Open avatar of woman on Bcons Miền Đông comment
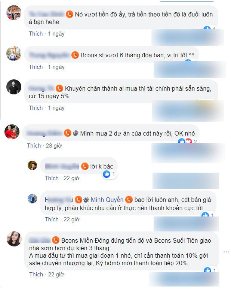 pyautogui.click(x=14, y=239)
